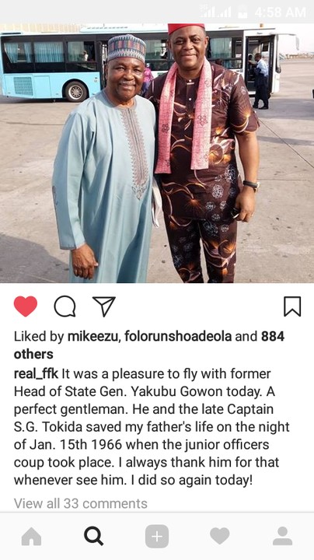This screenshot has width=314, height=560.
Task: Tap the post photo of two men
Action: [x=157, y=153]
